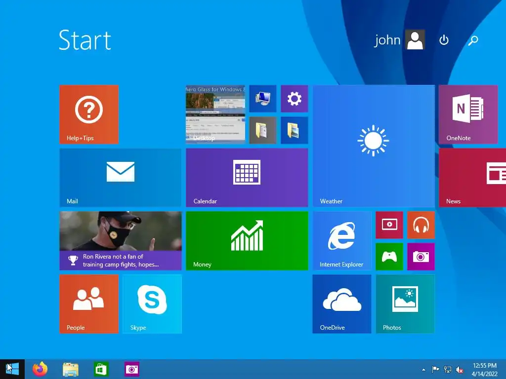Click the search magnifier button
This screenshot has width=506, height=379.
(x=473, y=40)
